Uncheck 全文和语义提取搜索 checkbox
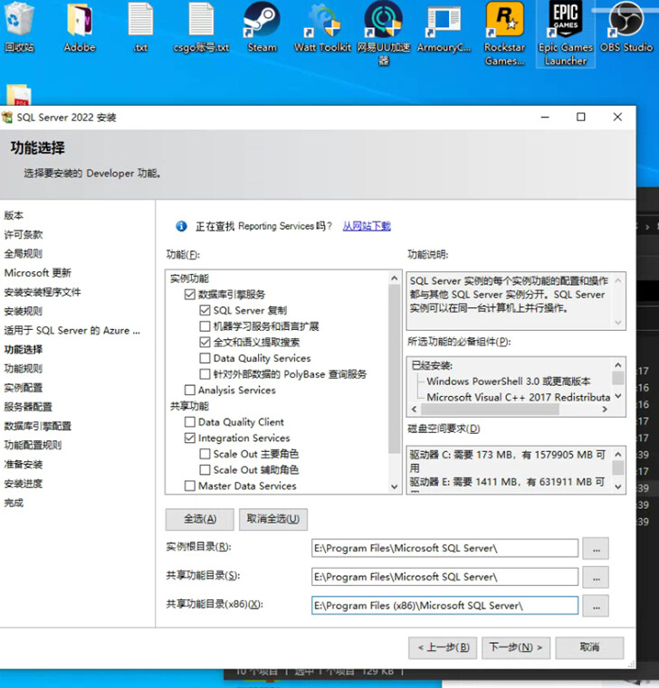This screenshot has height=688, width=659. pos(205,342)
